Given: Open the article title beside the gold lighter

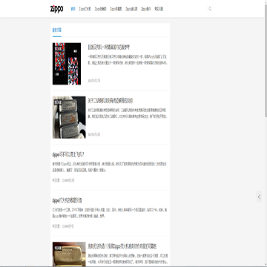Looking at the screenshot, I should point(122,246).
